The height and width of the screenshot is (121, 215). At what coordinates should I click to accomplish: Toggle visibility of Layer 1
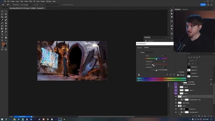(x=176, y=106)
